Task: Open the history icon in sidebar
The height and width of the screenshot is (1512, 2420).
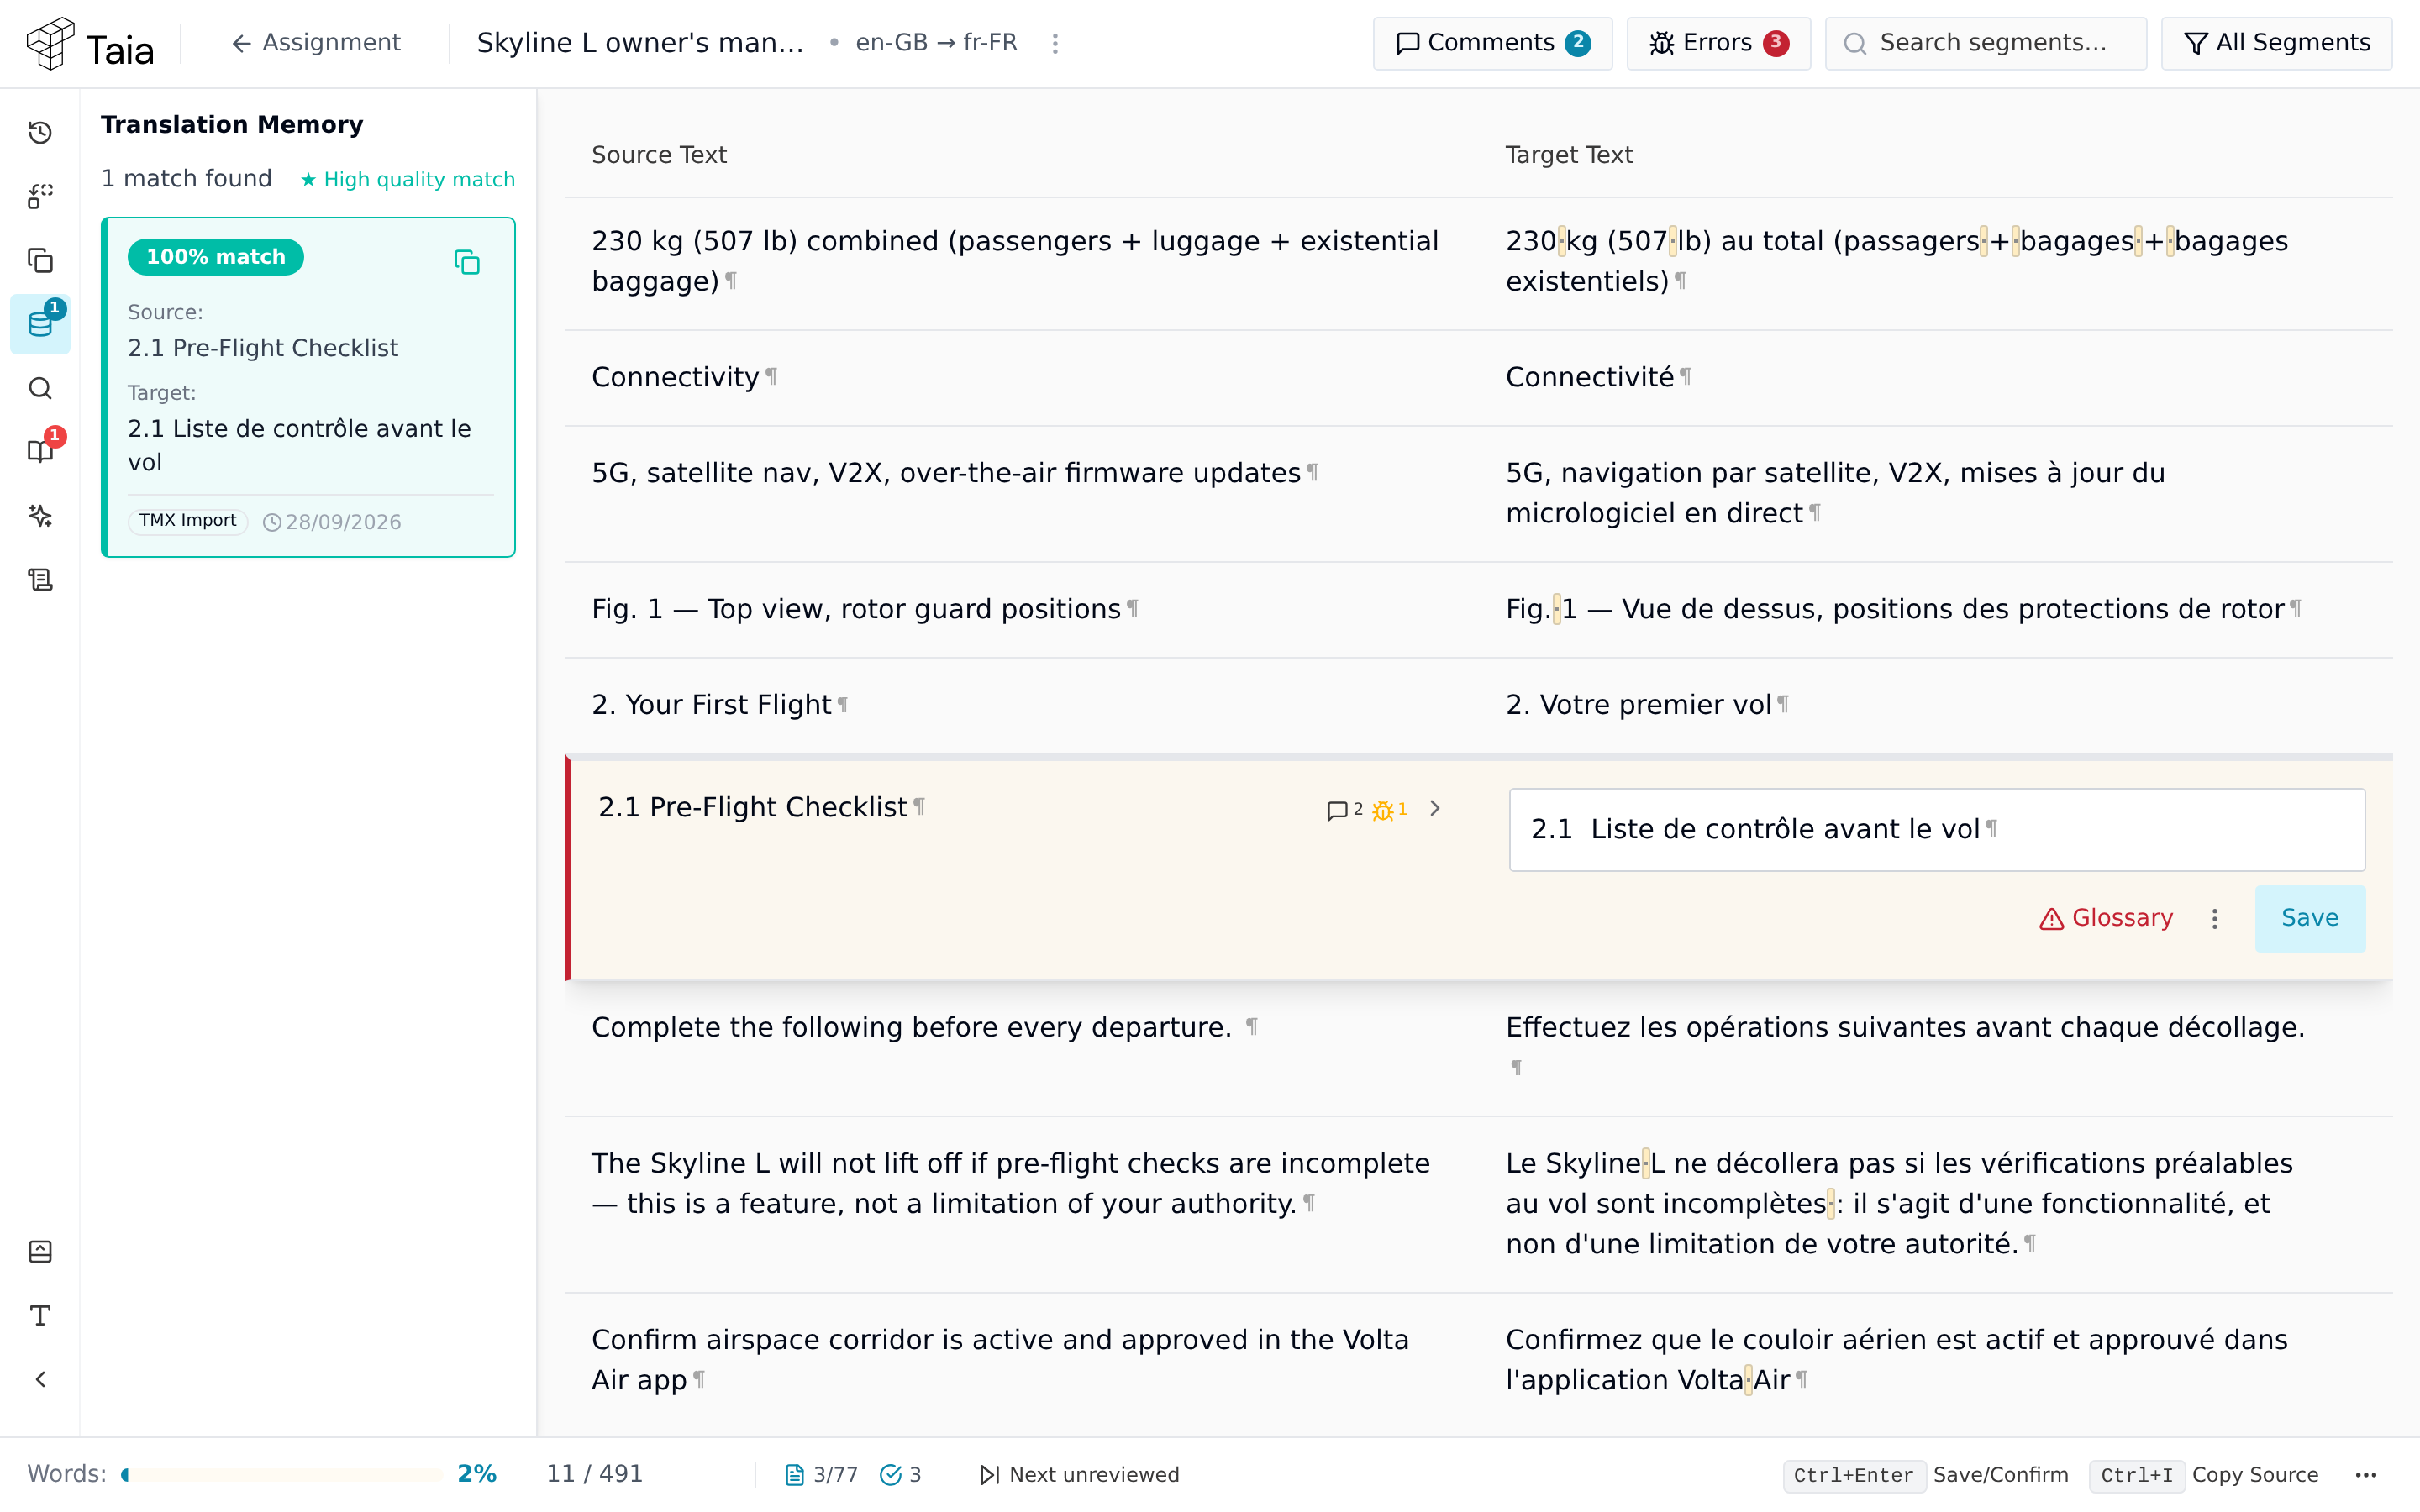Action: click(40, 133)
